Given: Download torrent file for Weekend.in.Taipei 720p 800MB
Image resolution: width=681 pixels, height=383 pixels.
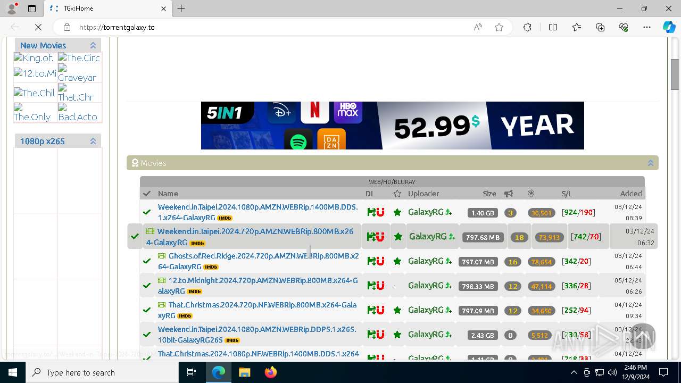Looking at the screenshot, I should click(x=370, y=237).
